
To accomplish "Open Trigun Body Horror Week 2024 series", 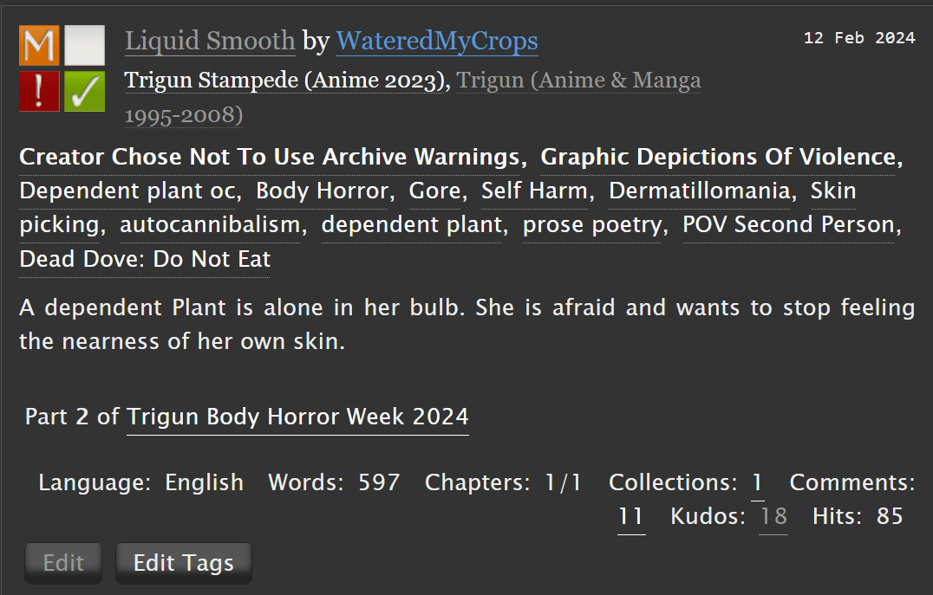I will (x=297, y=417).
